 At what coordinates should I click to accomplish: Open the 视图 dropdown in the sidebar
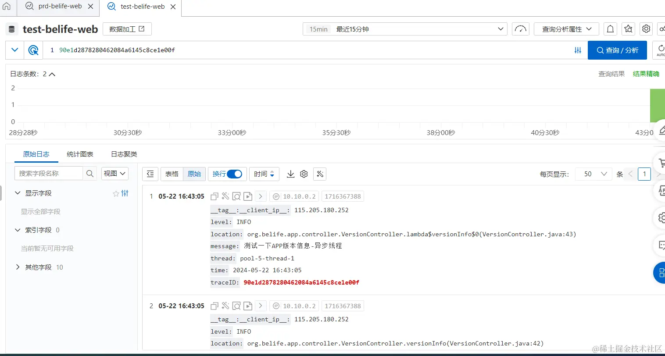pos(114,174)
